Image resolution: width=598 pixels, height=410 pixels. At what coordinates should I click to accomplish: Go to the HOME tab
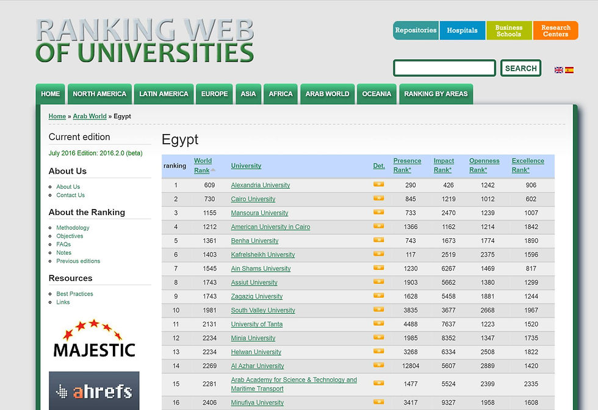50,94
